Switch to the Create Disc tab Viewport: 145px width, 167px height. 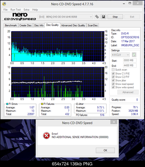(x=26, y=25)
